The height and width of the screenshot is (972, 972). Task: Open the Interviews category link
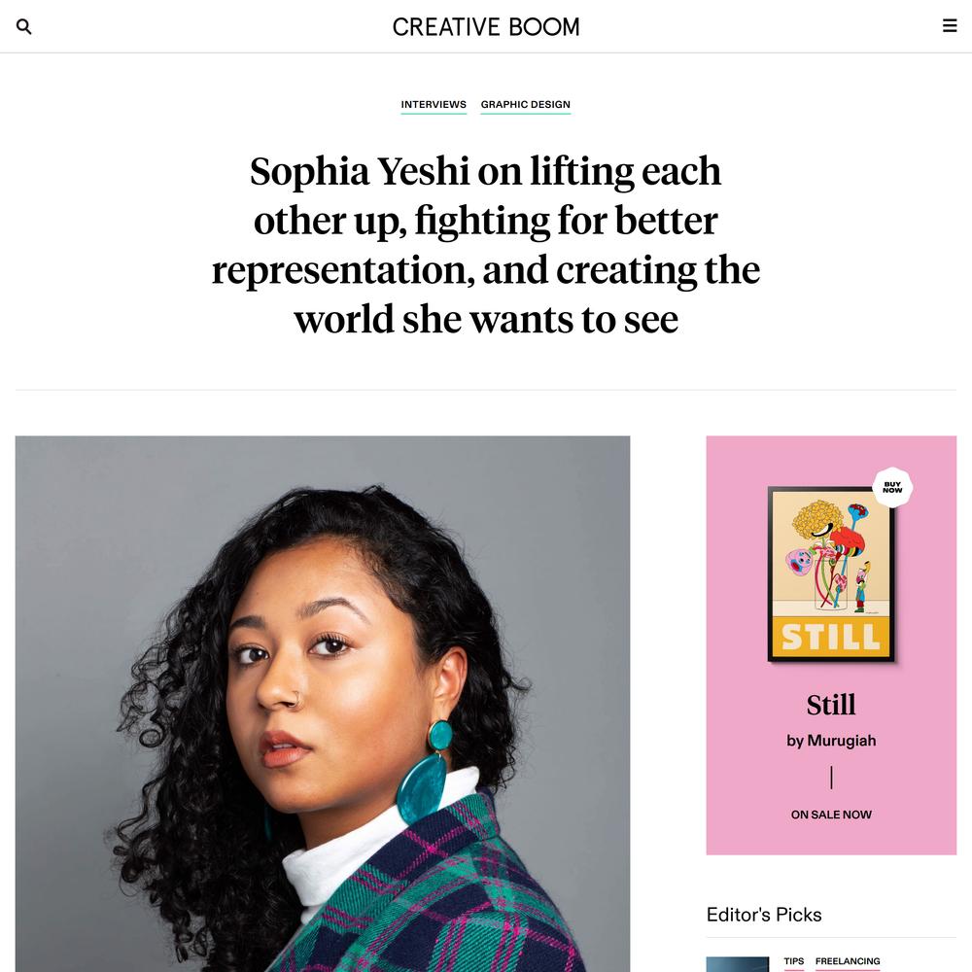point(434,104)
